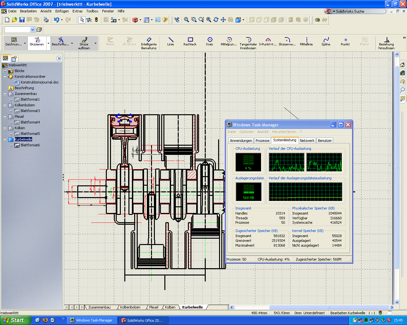Open the Extras menu
The height and width of the screenshot is (325, 407).
(78, 11)
